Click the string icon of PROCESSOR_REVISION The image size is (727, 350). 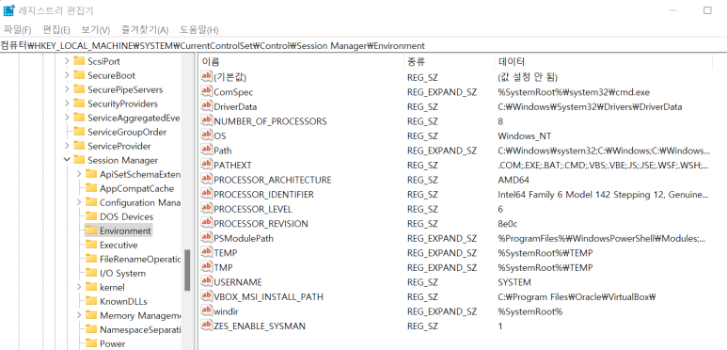tap(207, 223)
